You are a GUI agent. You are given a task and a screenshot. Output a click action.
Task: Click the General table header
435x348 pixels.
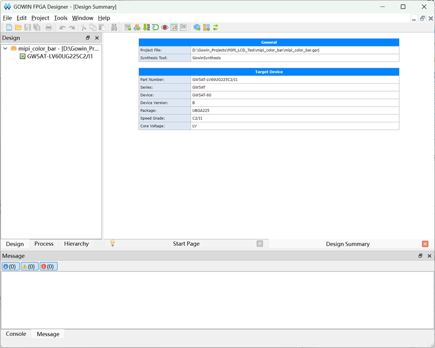pos(269,42)
